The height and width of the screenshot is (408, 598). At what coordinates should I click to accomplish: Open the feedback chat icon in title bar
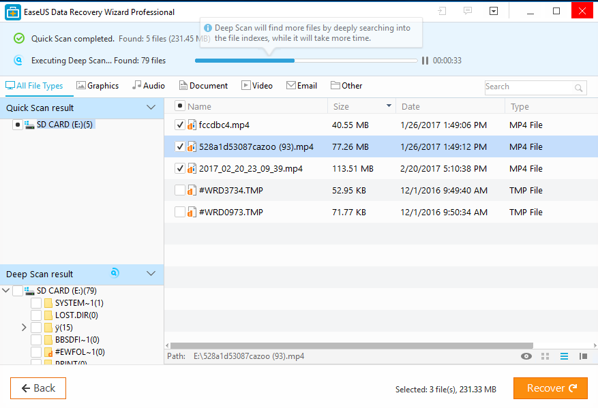click(468, 11)
